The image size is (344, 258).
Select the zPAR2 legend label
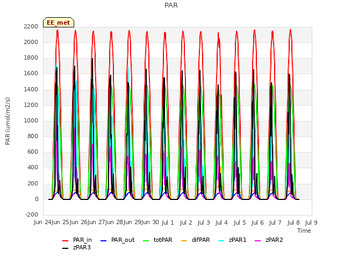[274, 240]
